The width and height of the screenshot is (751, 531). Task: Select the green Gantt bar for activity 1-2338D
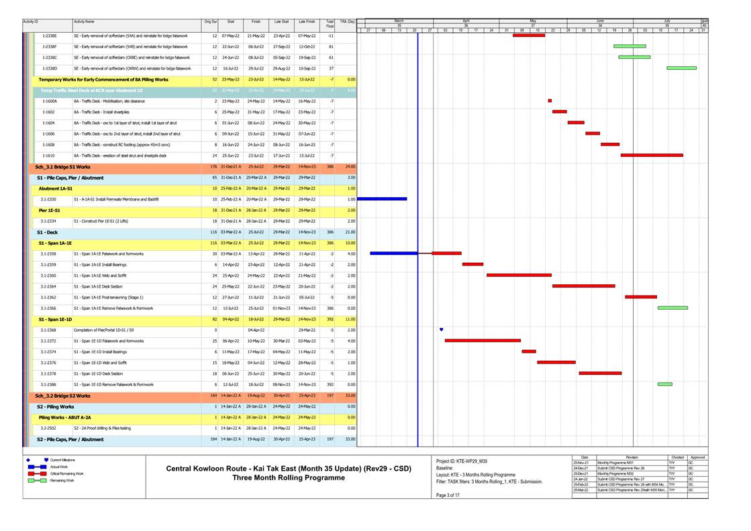pyautogui.click(x=681, y=68)
